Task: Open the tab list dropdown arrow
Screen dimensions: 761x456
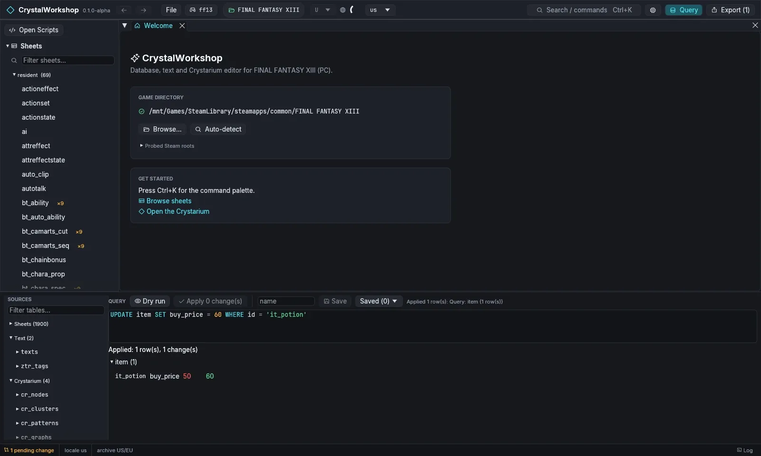Action: [x=125, y=26]
